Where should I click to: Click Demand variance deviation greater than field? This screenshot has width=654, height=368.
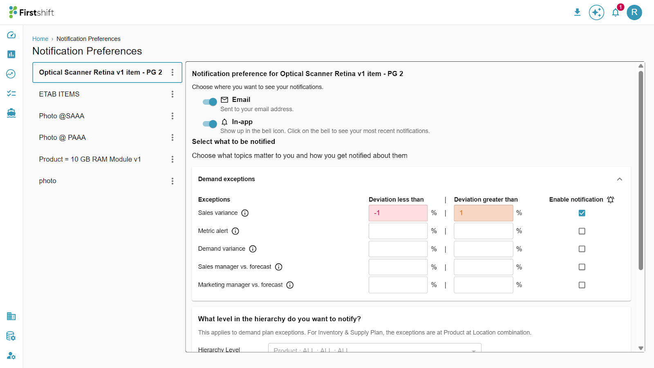pos(484,249)
